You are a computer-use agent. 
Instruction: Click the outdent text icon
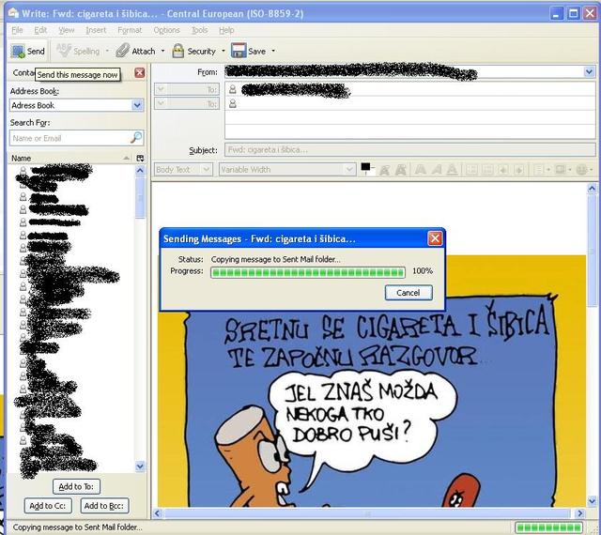pyautogui.click(x=503, y=169)
